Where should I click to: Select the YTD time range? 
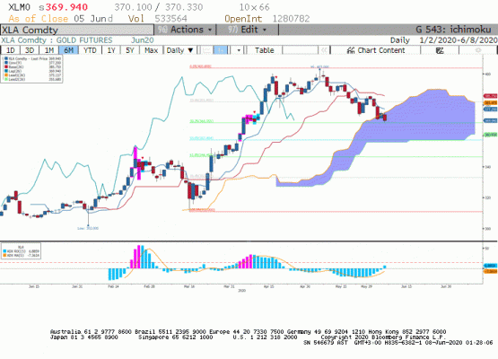pyautogui.click(x=90, y=50)
